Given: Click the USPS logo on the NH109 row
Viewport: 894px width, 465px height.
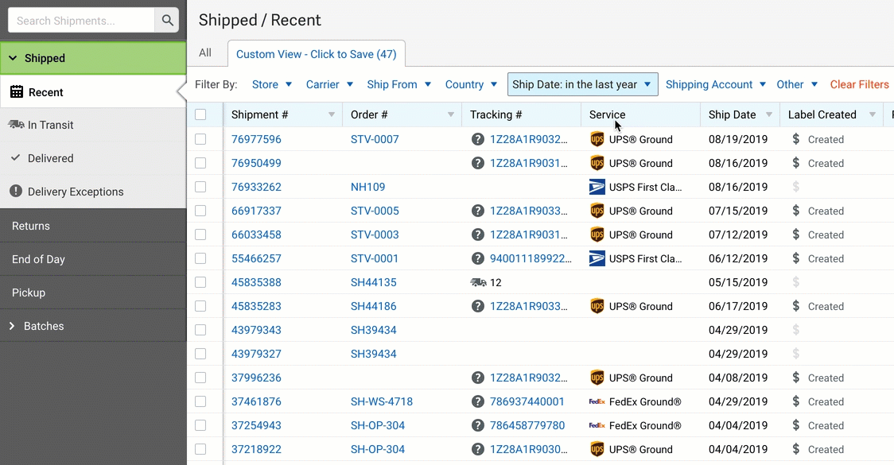Looking at the screenshot, I should 597,187.
